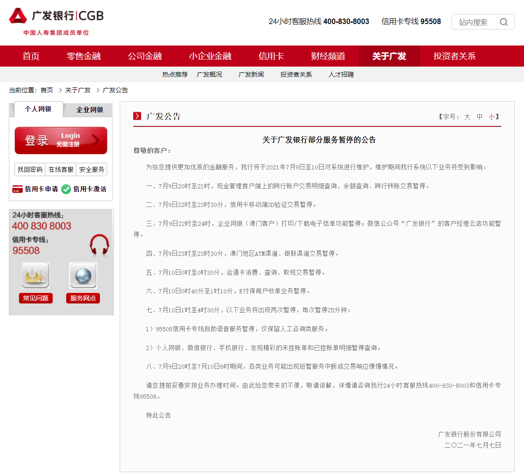
Task: Click the 站内搜索 search input field
Action: pos(483,22)
